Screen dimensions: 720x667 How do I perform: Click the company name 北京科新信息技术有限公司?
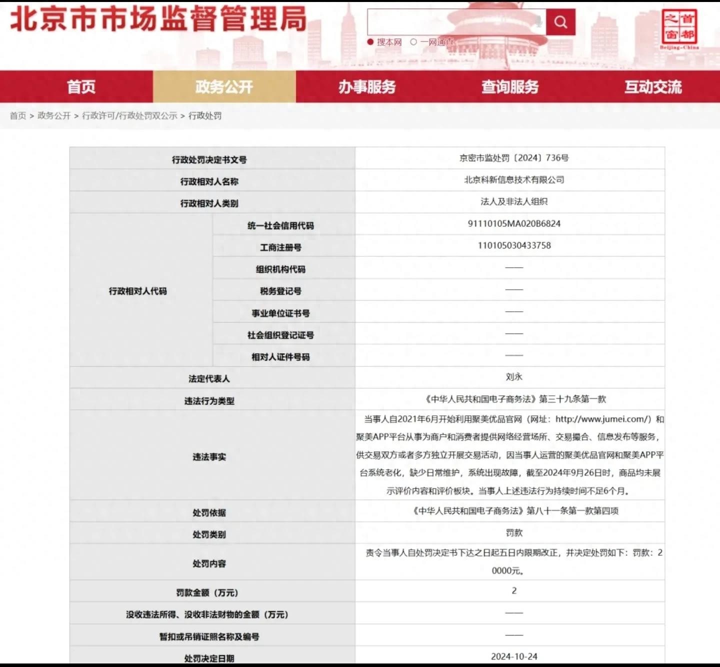(514, 180)
